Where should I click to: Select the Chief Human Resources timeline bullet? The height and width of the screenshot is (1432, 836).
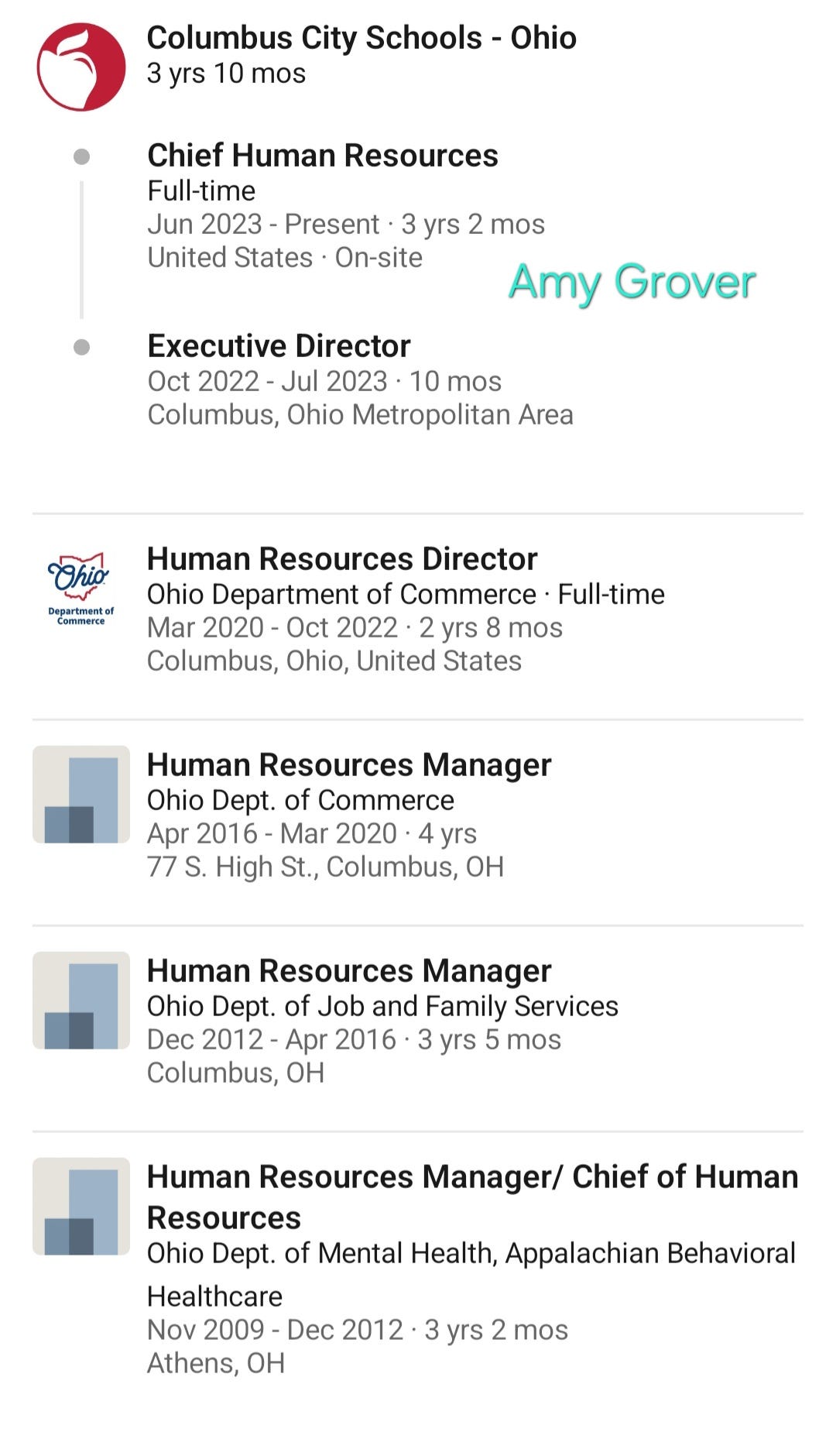[81, 157]
